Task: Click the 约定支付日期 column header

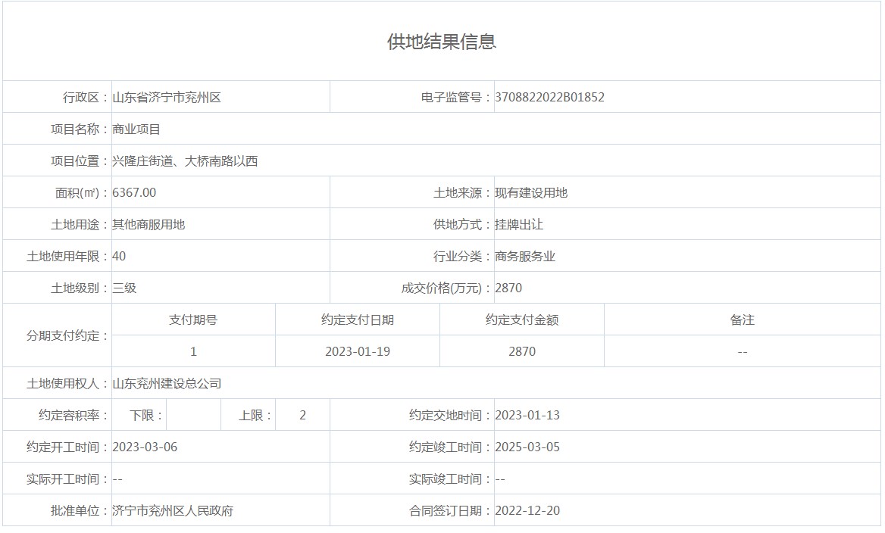Action: pyautogui.click(x=358, y=319)
